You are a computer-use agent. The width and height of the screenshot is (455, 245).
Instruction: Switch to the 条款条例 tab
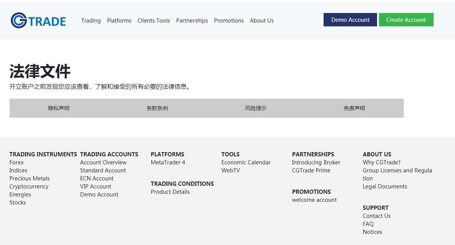157,108
